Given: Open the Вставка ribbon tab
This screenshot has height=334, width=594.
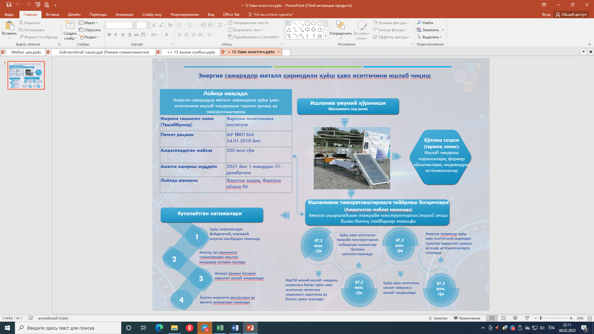Looking at the screenshot, I should (x=52, y=15).
